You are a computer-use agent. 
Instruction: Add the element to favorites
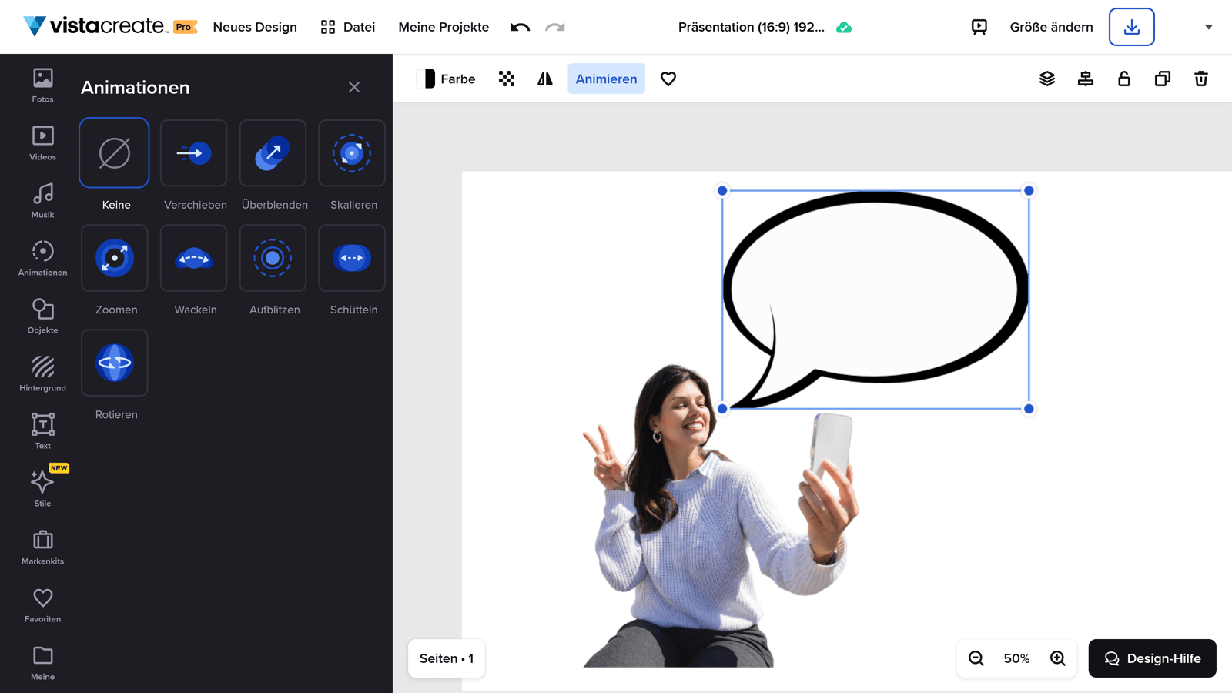click(x=668, y=78)
